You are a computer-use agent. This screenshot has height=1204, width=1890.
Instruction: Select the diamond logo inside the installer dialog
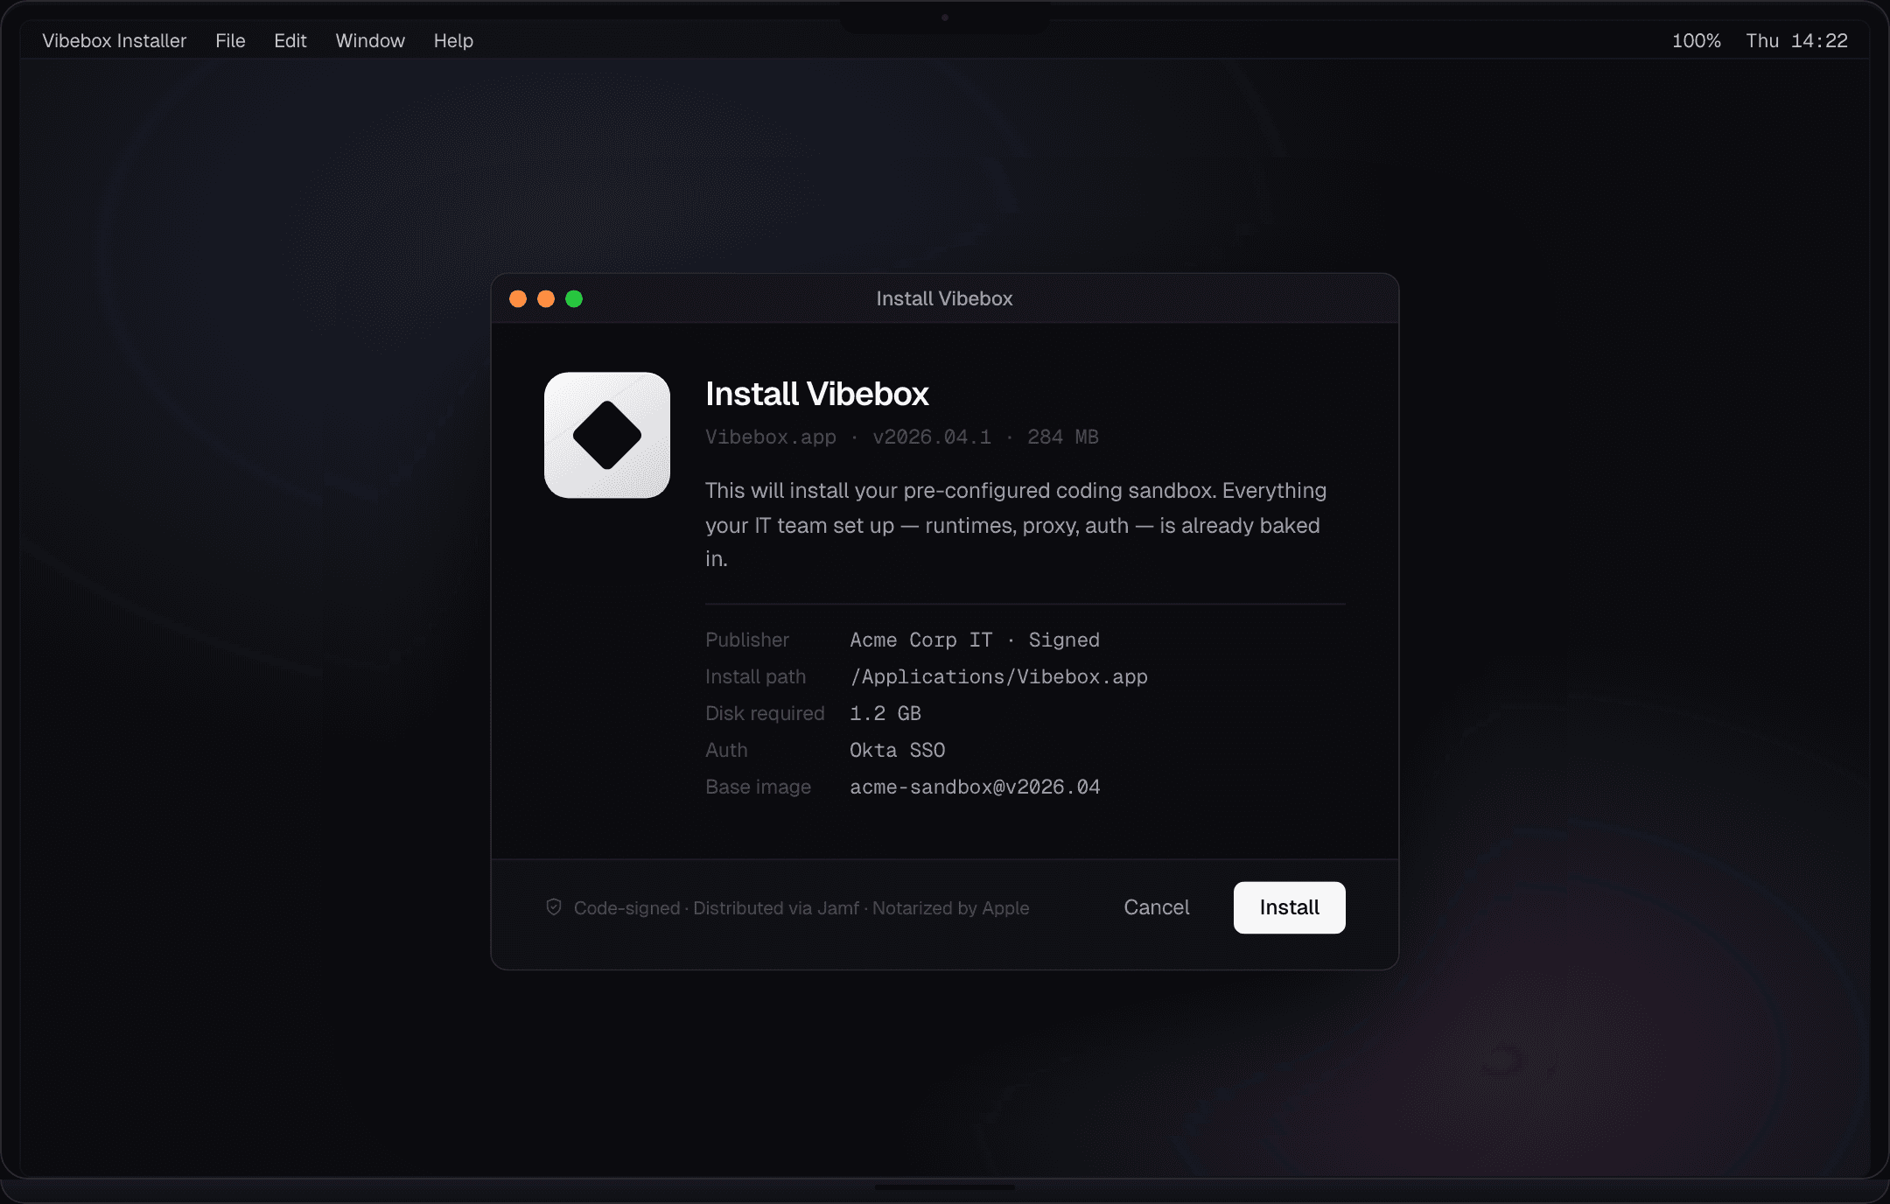[605, 435]
